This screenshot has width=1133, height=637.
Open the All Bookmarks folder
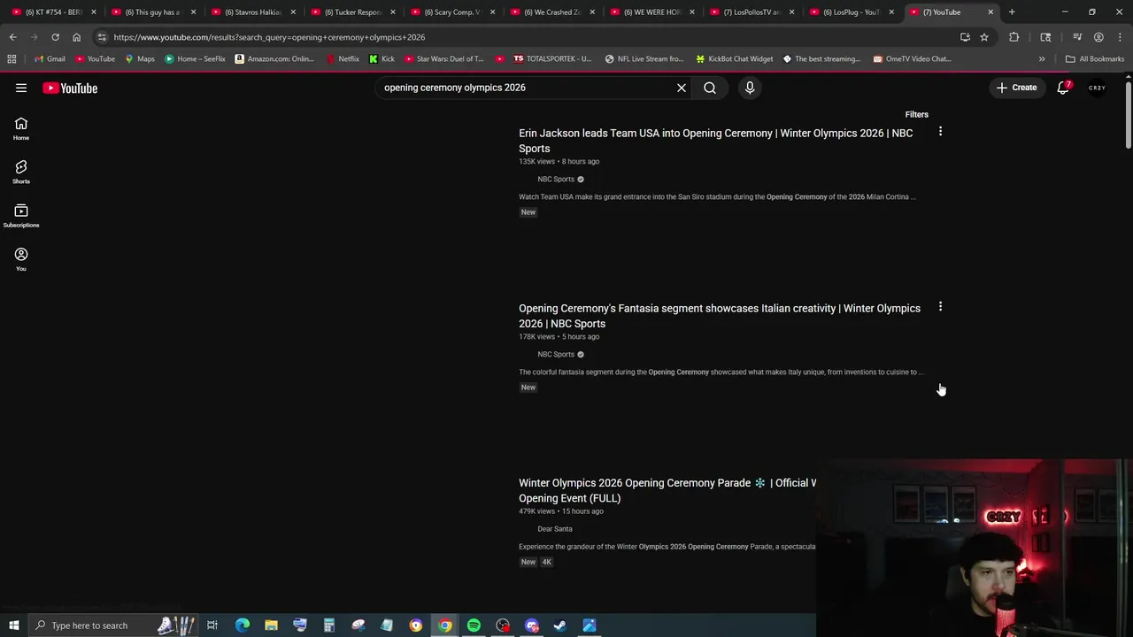1095,58
